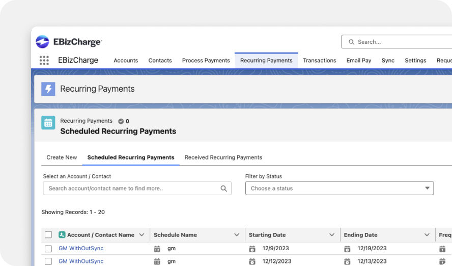Click the magnifier icon in the top Search bar
The image size is (452, 266).
click(351, 42)
